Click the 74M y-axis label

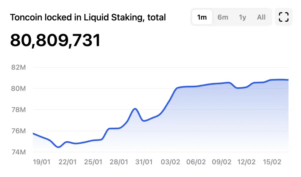click(19, 152)
